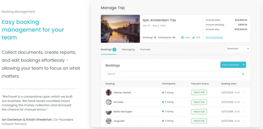Click Paid in Full badge for Iva Greer
263x129 pixels.
tap(199, 102)
